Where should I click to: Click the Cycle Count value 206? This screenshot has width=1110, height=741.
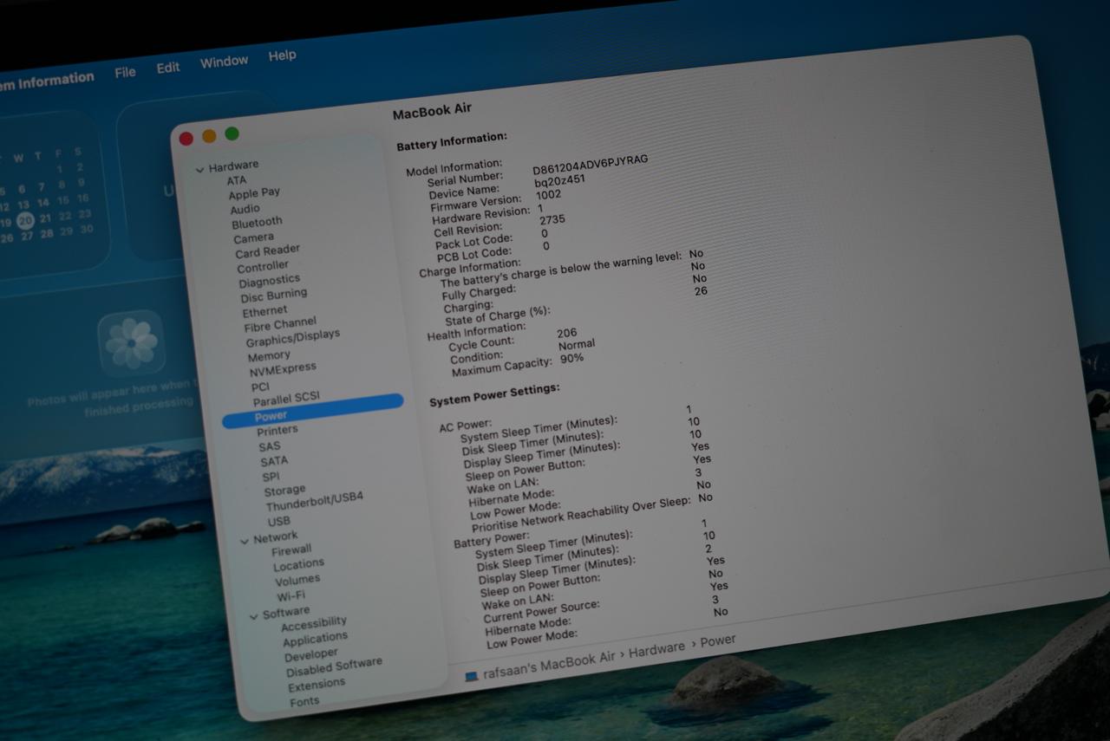(566, 333)
